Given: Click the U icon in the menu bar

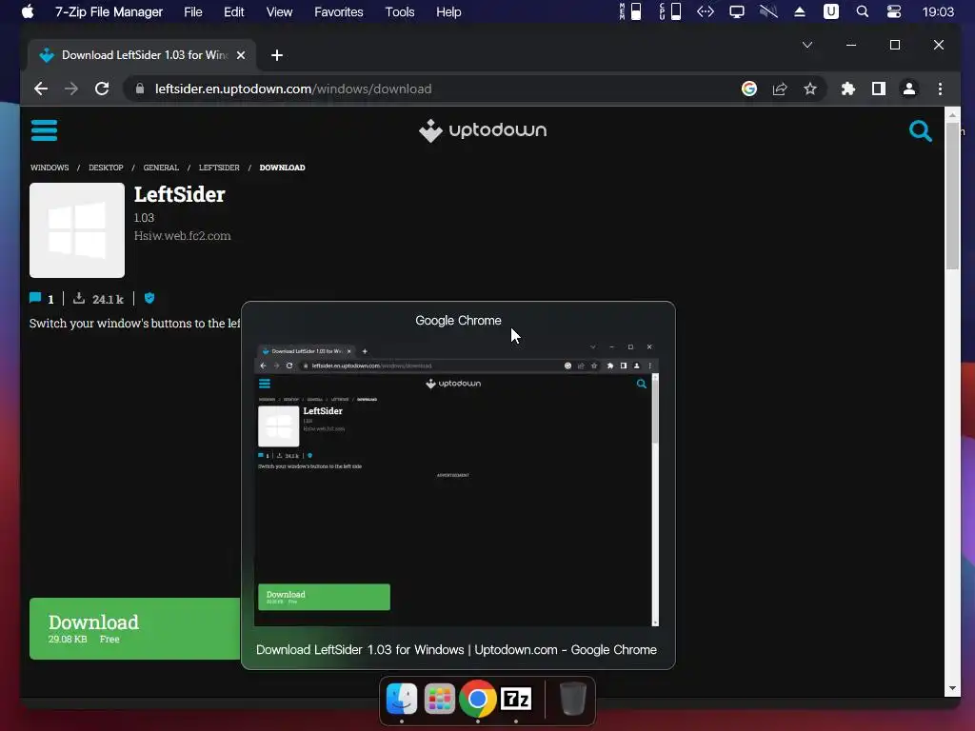Looking at the screenshot, I should pos(830,11).
